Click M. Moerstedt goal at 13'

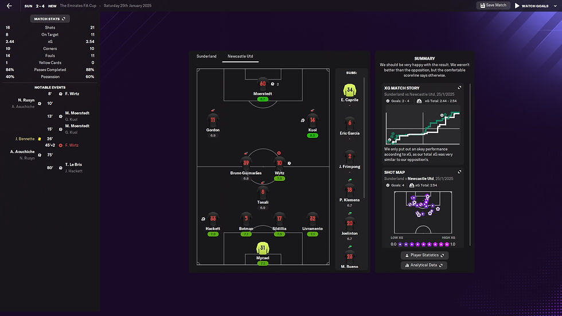click(x=68, y=116)
